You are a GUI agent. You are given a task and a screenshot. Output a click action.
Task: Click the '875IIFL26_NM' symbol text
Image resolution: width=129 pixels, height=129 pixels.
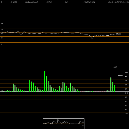(x=89, y=2)
